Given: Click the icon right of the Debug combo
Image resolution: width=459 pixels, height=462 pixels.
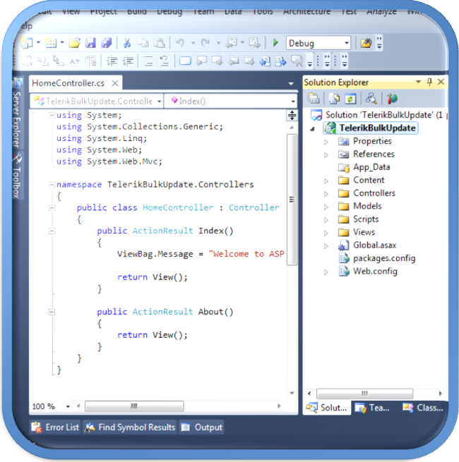Looking at the screenshot, I should [366, 43].
